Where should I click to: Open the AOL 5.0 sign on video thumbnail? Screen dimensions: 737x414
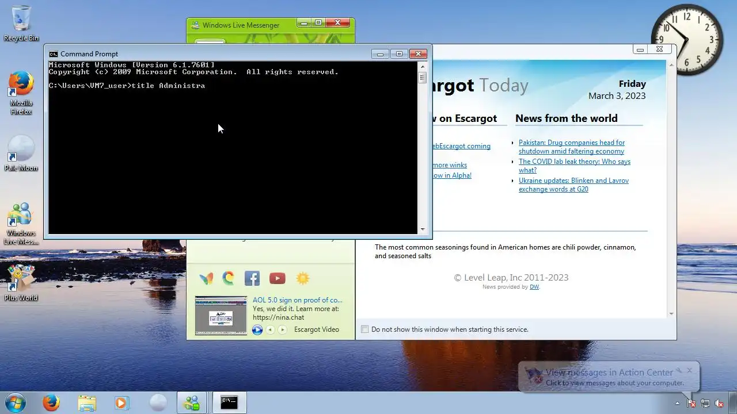tap(221, 315)
